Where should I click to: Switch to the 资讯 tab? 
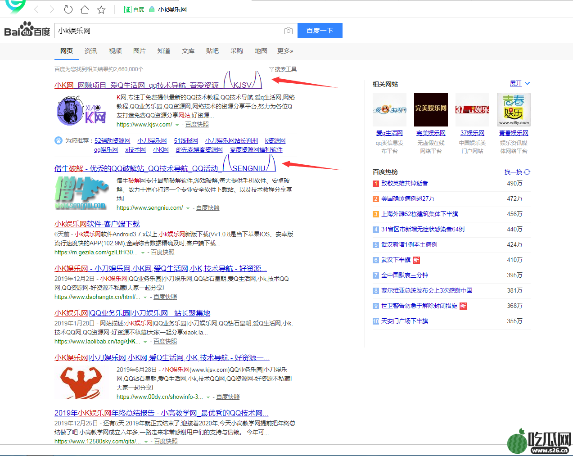point(91,51)
